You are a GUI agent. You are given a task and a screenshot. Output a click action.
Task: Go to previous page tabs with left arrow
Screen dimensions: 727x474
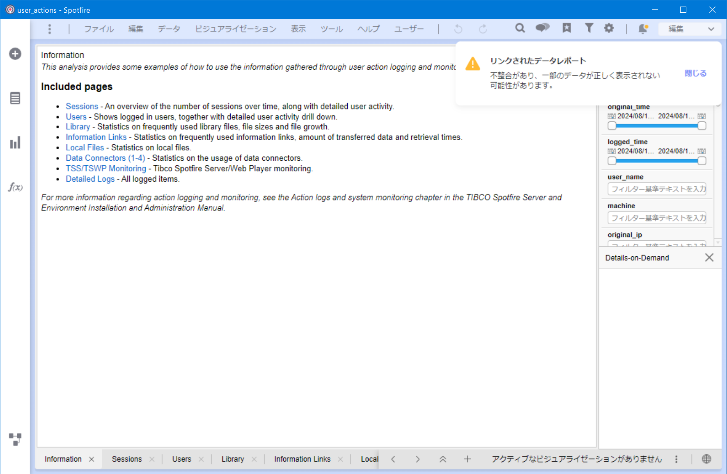(x=393, y=459)
